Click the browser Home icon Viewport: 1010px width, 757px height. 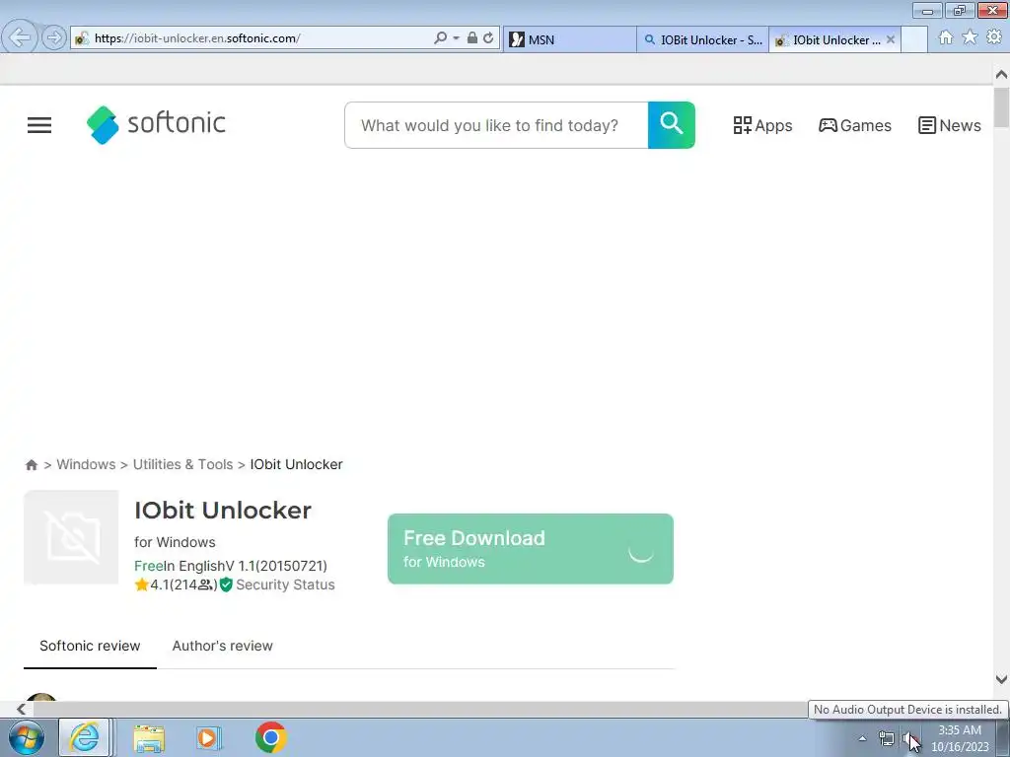946,37
